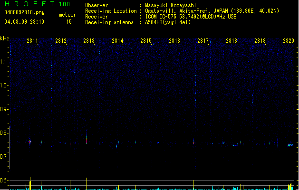Click the date stamp 04.08.09 23:10
Screen dimensions: 299x190
pos(24,22)
